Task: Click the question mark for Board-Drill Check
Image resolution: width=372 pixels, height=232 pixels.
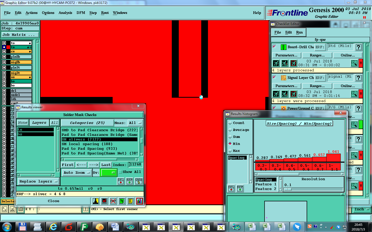Action: point(359,47)
